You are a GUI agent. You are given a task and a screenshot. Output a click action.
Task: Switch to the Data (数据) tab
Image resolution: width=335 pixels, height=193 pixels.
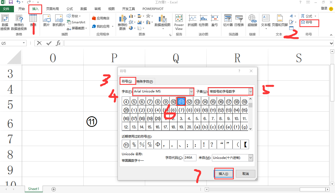(84, 9)
